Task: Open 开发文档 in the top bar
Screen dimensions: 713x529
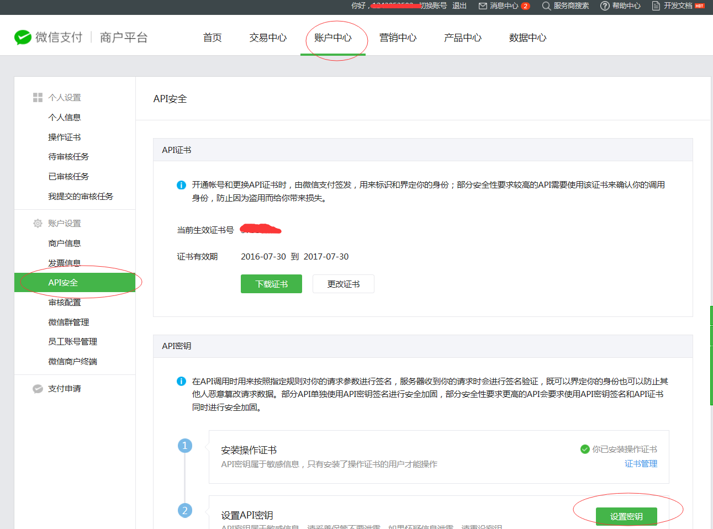Action: coord(678,6)
